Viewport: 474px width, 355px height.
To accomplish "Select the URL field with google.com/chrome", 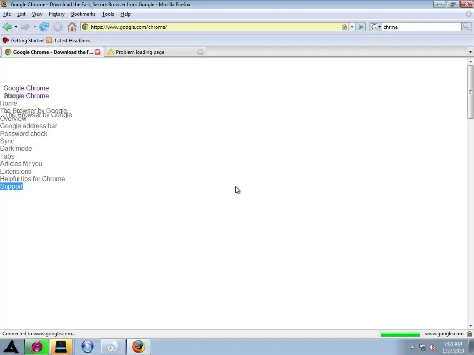I will tap(215, 27).
